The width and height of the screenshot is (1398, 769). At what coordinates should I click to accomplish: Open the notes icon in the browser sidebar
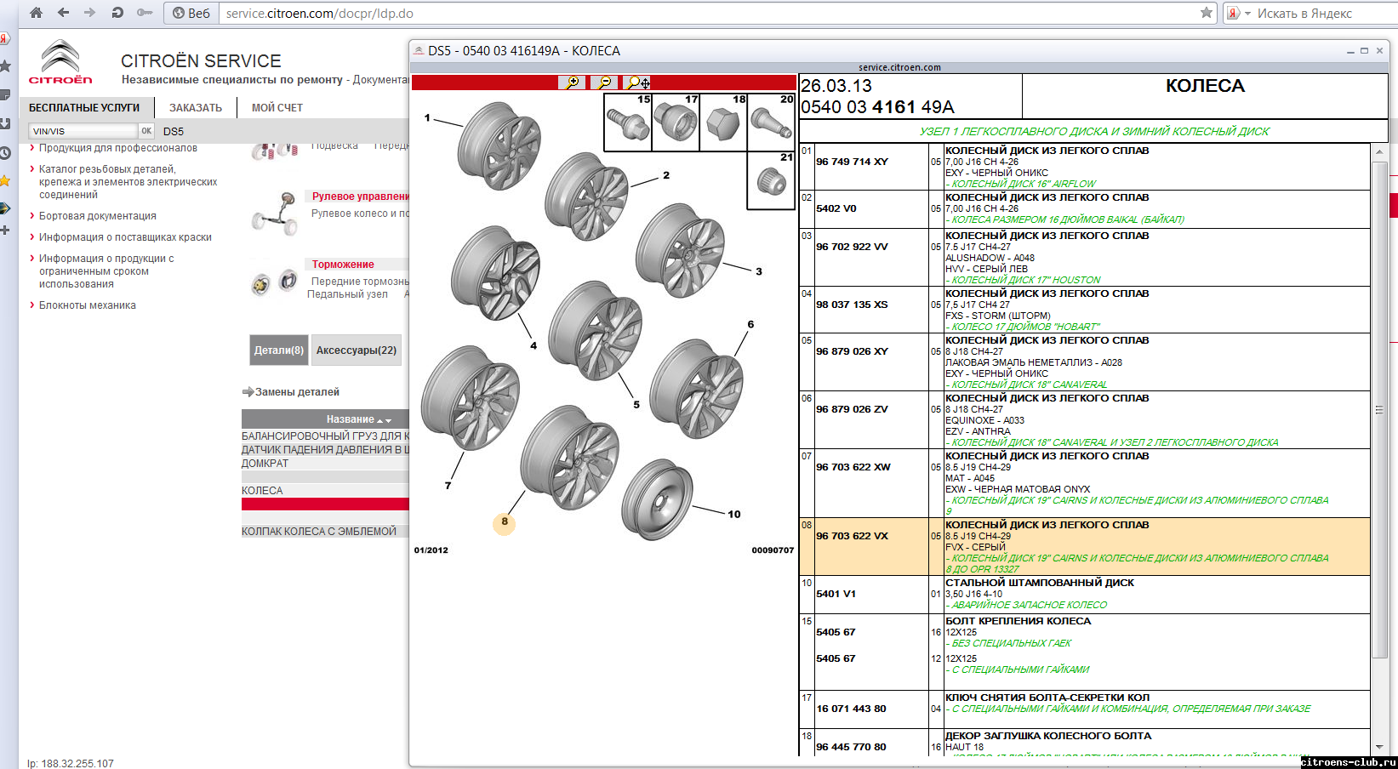(5, 94)
